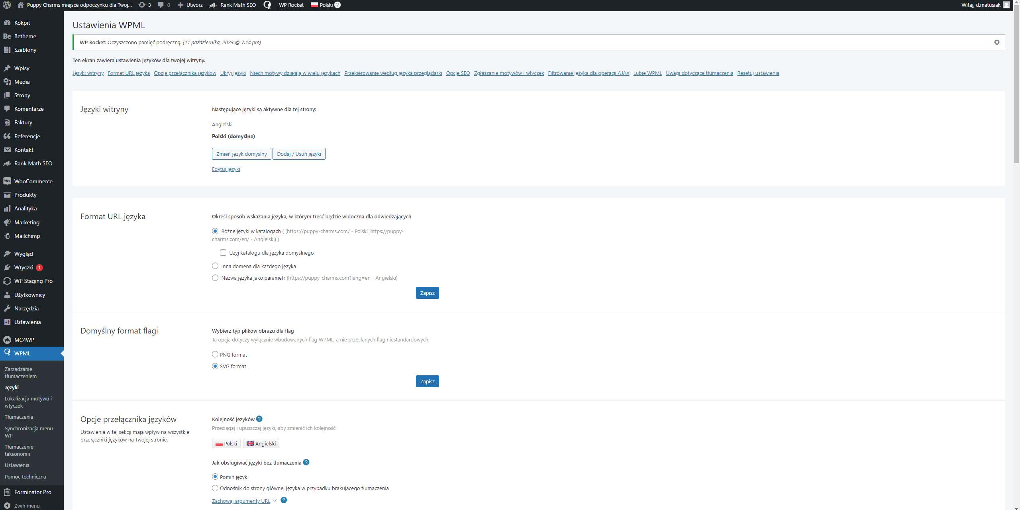
Task: Click the Polski language order tile
Action: coord(226,443)
